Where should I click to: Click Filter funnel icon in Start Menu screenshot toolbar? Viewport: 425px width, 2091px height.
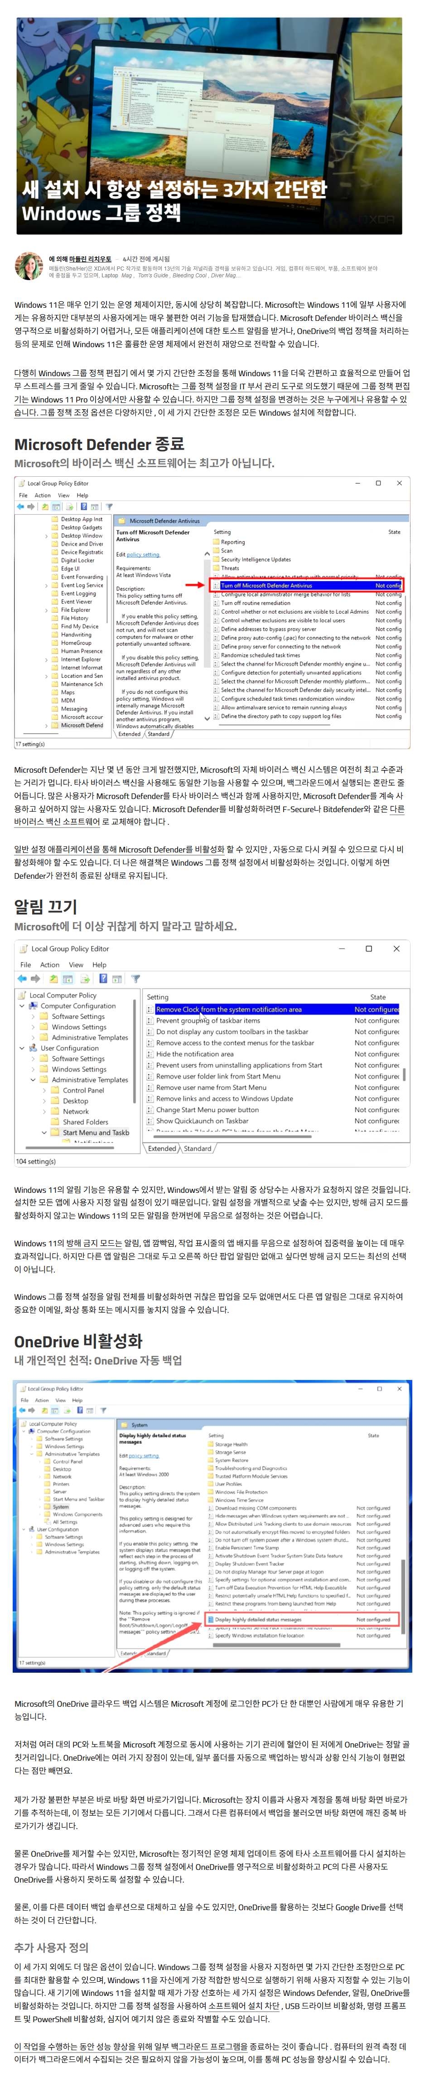pyautogui.click(x=135, y=978)
